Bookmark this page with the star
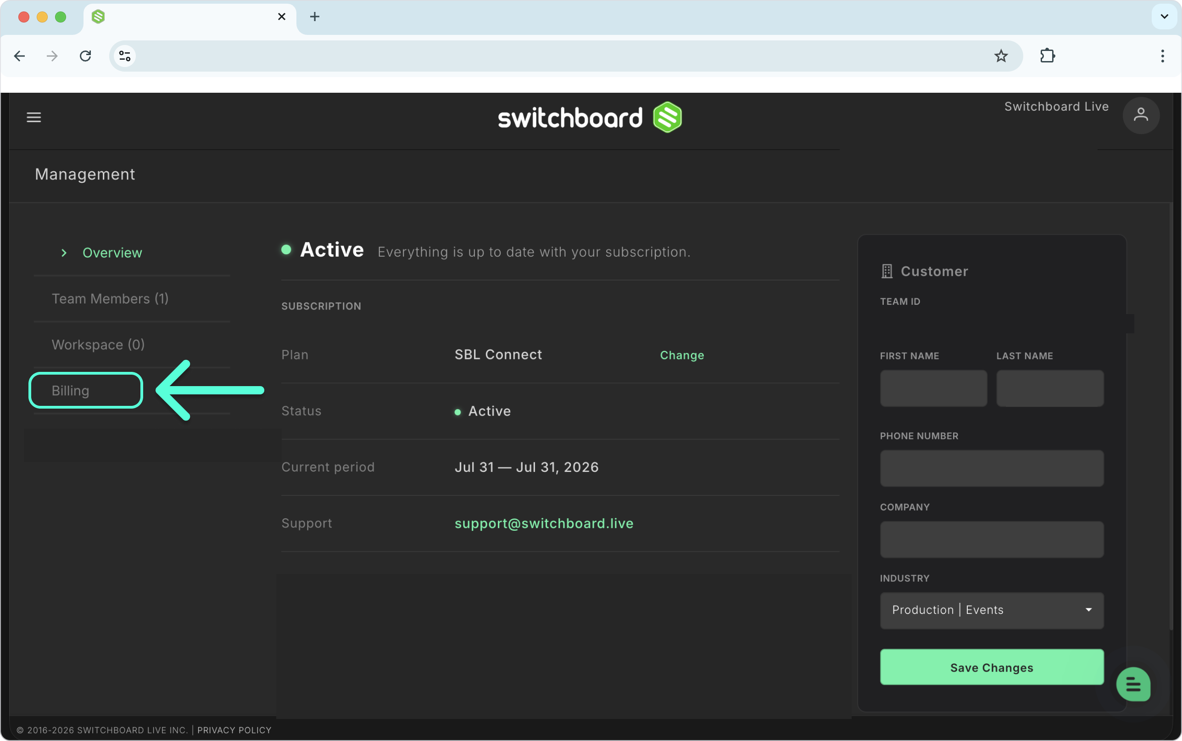 [1001, 56]
